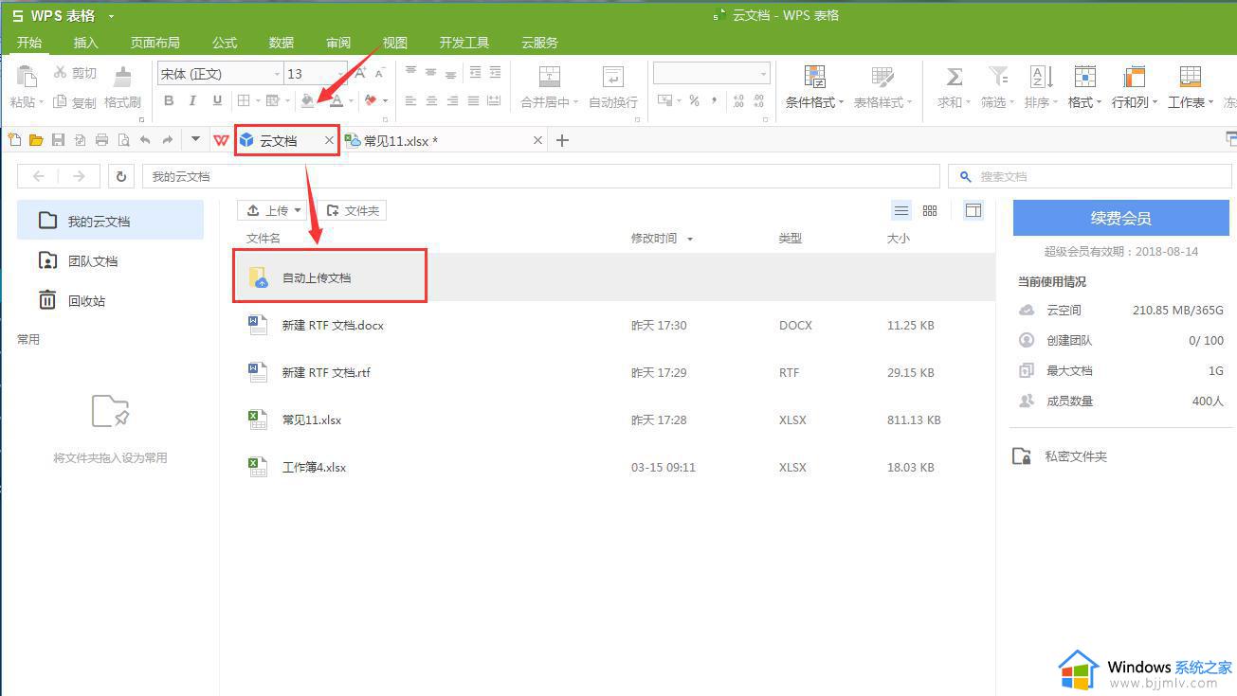Viewport: 1237px width, 696px height.
Task: Click the percent style button
Action: (x=694, y=100)
